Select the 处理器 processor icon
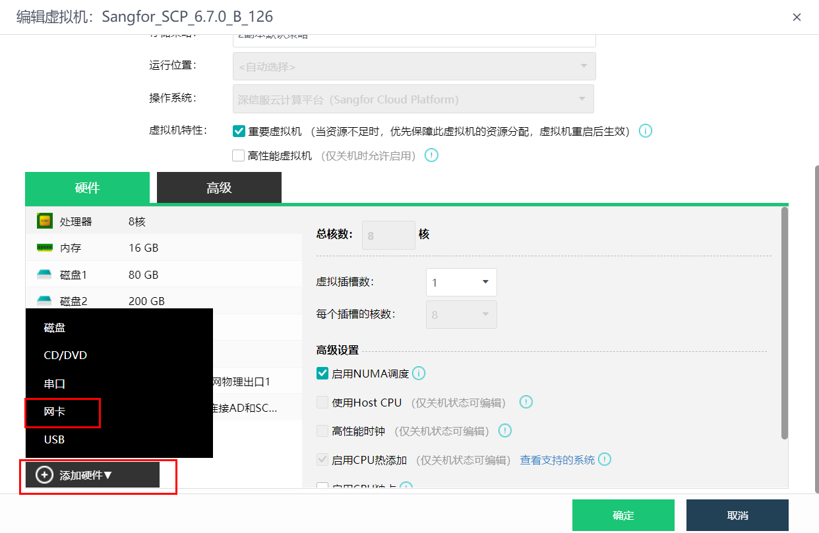This screenshot has height=533, width=819. click(45, 221)
